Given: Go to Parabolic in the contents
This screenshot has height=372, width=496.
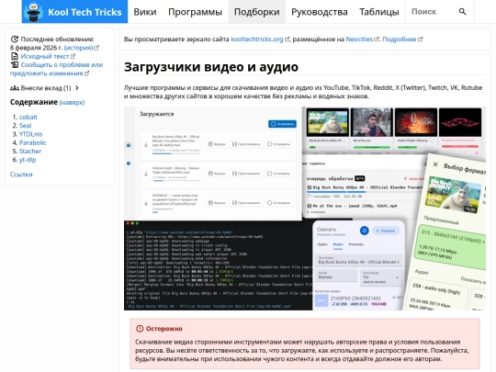Looking at the screenshot, I should (32, 142).
